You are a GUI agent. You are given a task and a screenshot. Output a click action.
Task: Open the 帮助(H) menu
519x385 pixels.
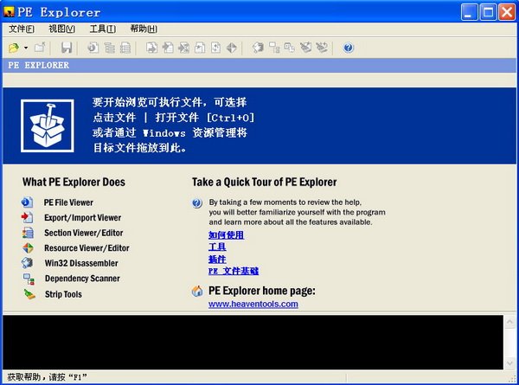(x=144, y=29)
